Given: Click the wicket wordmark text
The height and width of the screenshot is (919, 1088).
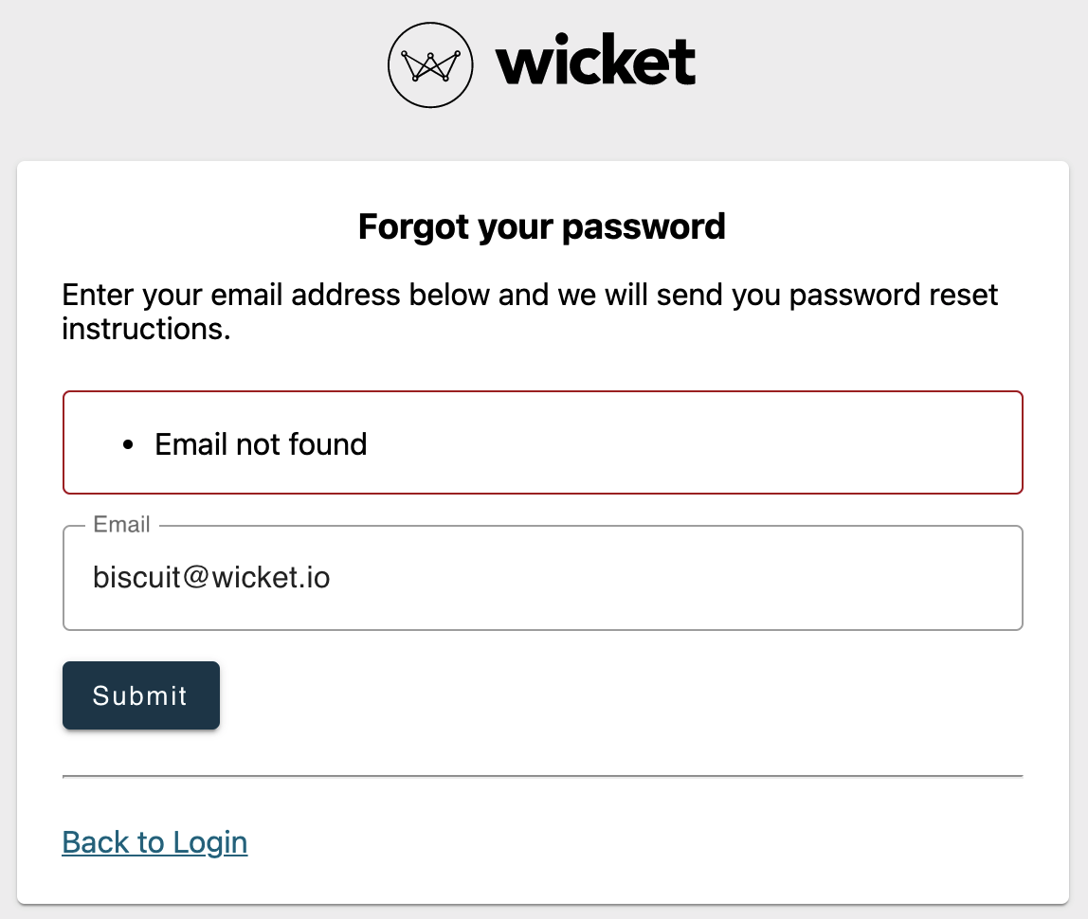Looking at the screenshot, I should (595, 61).
